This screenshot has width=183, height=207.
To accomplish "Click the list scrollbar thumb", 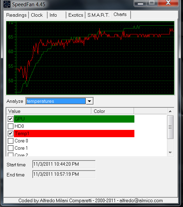I will coord(170,127).
